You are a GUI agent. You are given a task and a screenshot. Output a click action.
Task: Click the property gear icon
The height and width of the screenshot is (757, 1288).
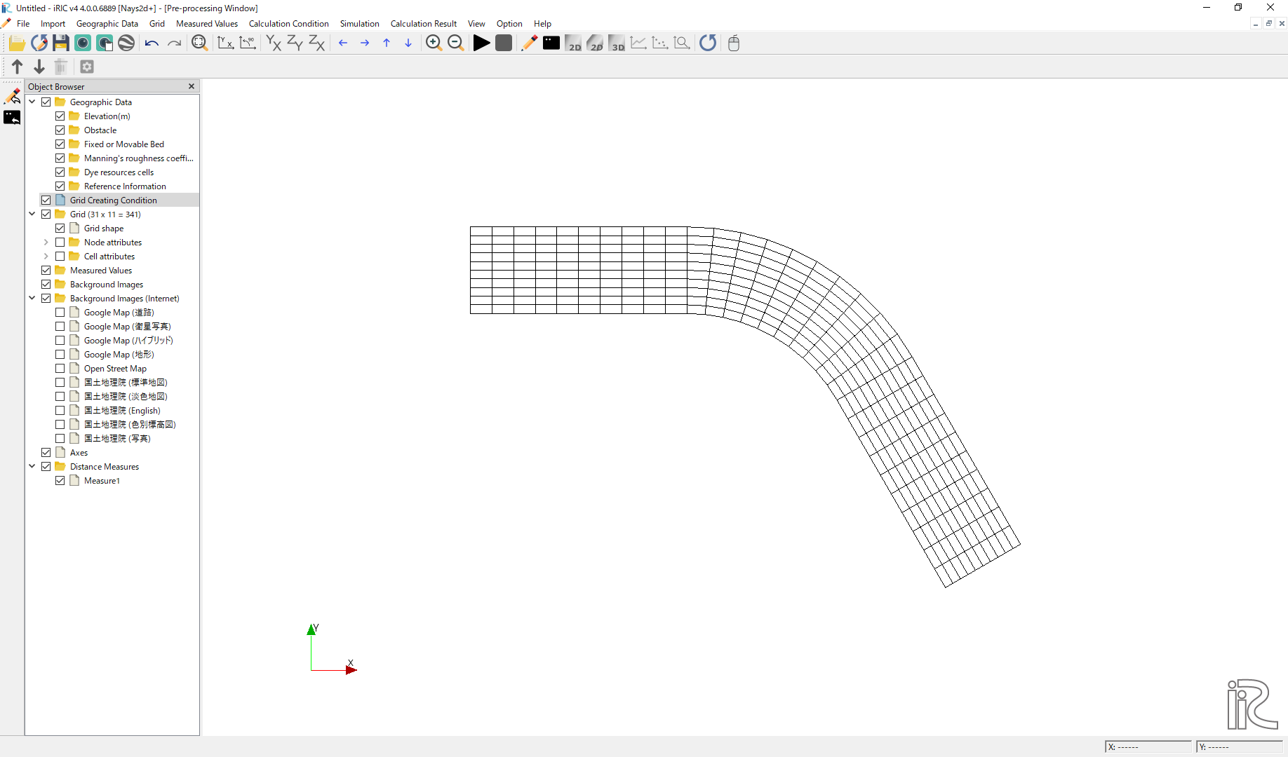tap(87, 67)
